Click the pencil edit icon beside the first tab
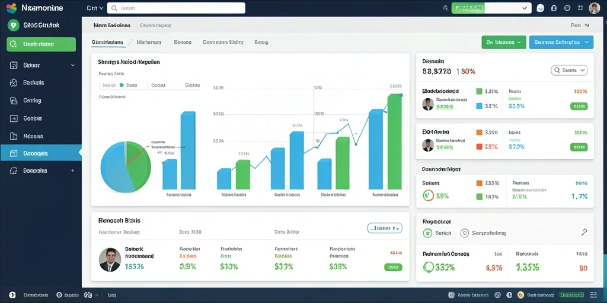The image size is (607, 303). 130,42
